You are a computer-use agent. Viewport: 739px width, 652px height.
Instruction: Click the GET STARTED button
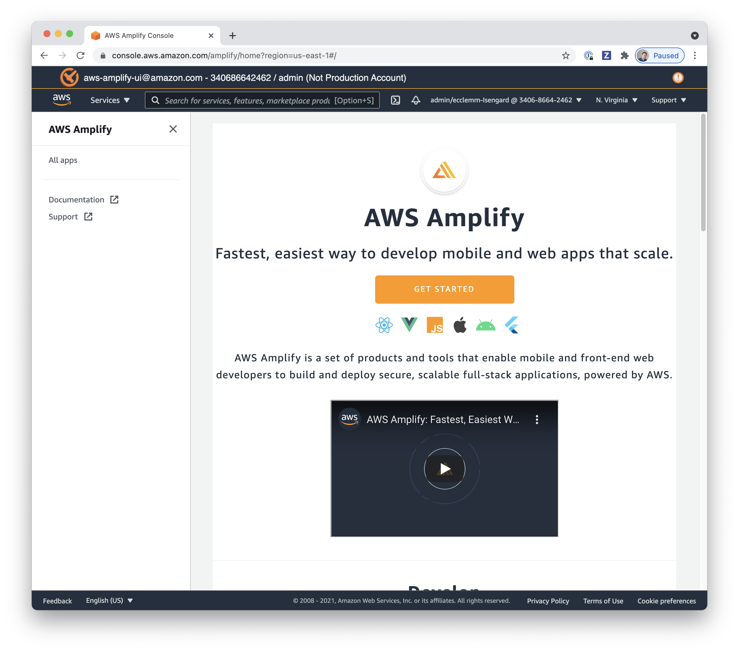coord(444,289)
